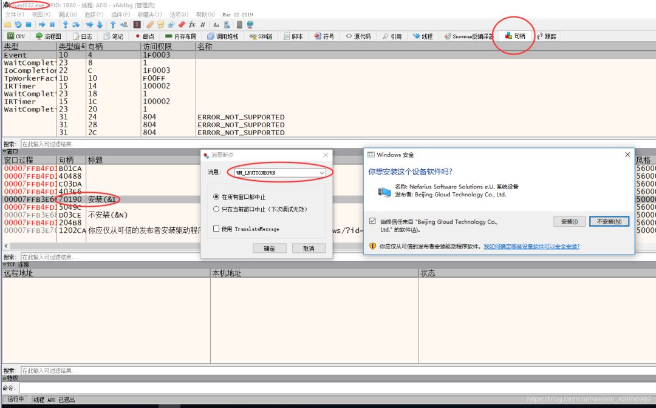Click the pause execution icon
Viewport: 656px width, 408px height.
(52, 25)
